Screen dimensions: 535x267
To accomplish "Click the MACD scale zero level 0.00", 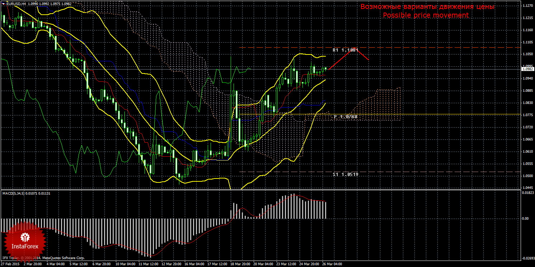I will (x=526, y=218).
